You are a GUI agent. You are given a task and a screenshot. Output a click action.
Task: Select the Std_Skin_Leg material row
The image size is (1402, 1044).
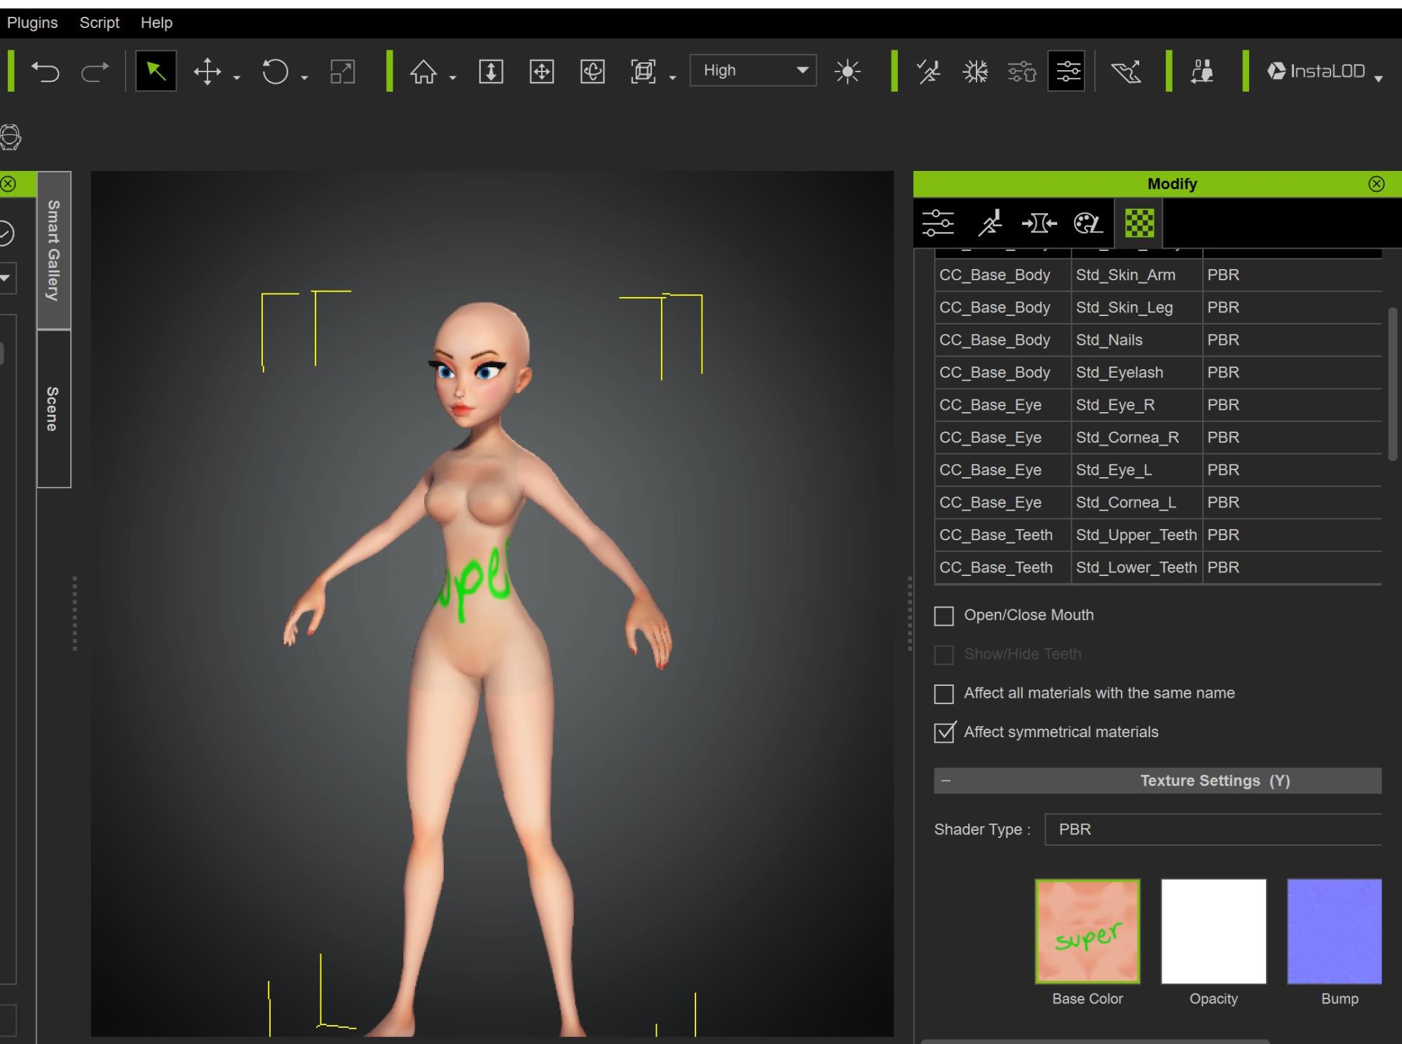pyautogui.click(x=1158, y=308)
